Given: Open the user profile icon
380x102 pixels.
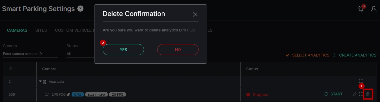Looking at the screenshot, I should point(373,9).
